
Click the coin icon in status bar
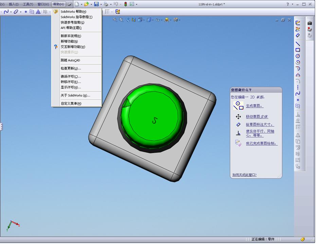point(303,239)
